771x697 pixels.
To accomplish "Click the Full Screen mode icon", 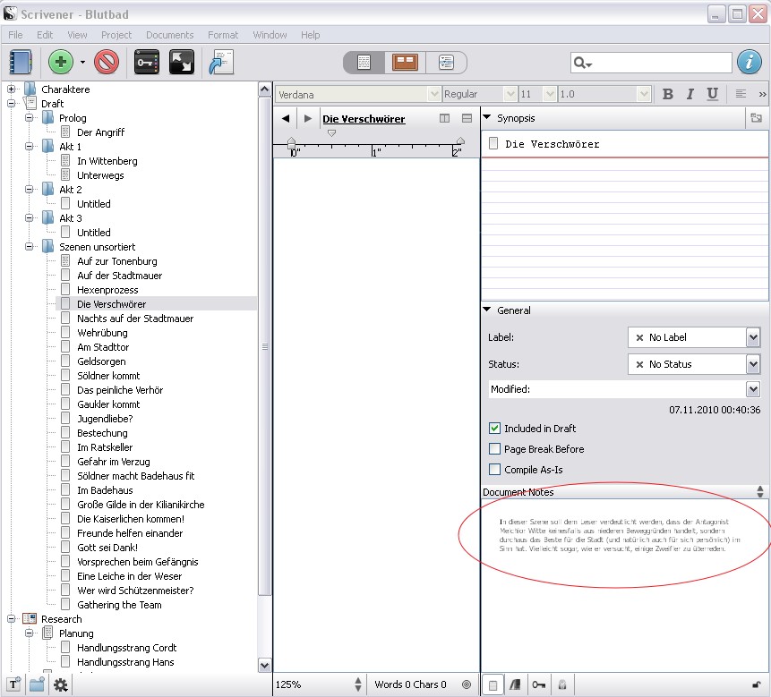I will [182, 62].
